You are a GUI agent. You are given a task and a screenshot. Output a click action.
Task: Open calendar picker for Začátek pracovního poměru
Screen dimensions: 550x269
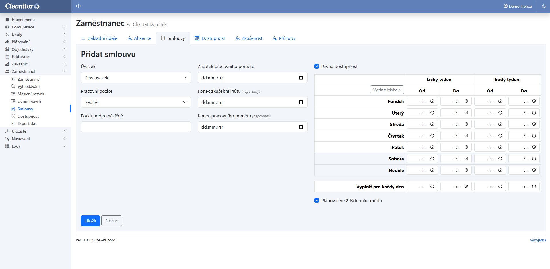click(301, 78)
